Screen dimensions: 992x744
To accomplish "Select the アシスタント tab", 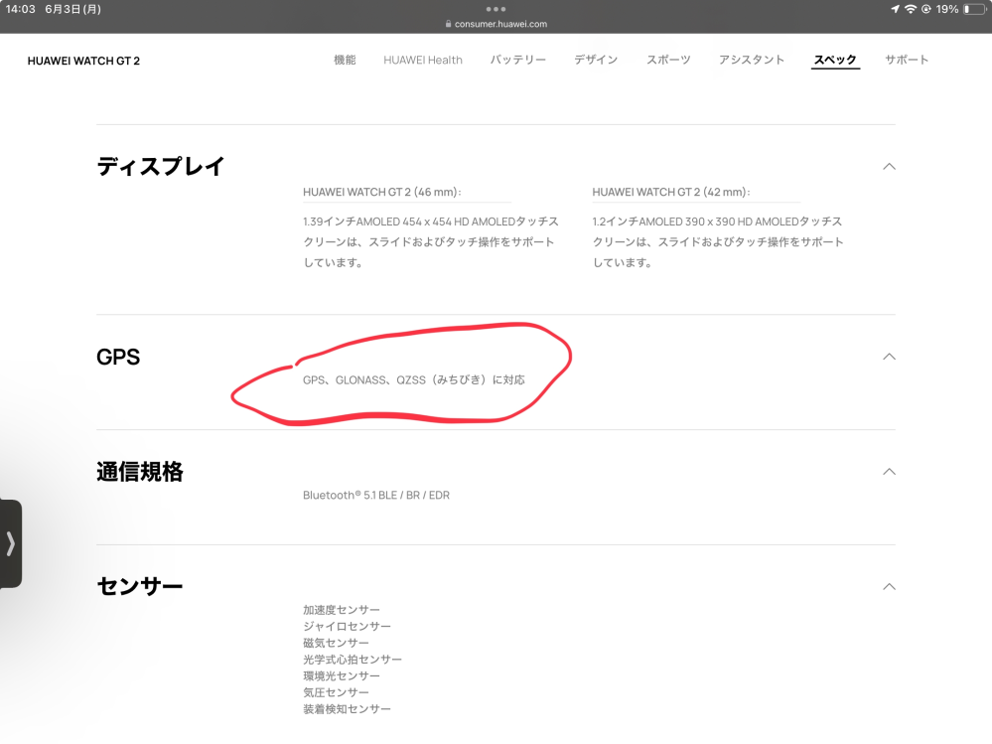I will click(x=752, y=61).
